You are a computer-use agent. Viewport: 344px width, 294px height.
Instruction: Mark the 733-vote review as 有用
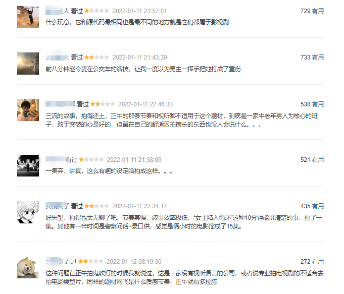tap(318, 57)
